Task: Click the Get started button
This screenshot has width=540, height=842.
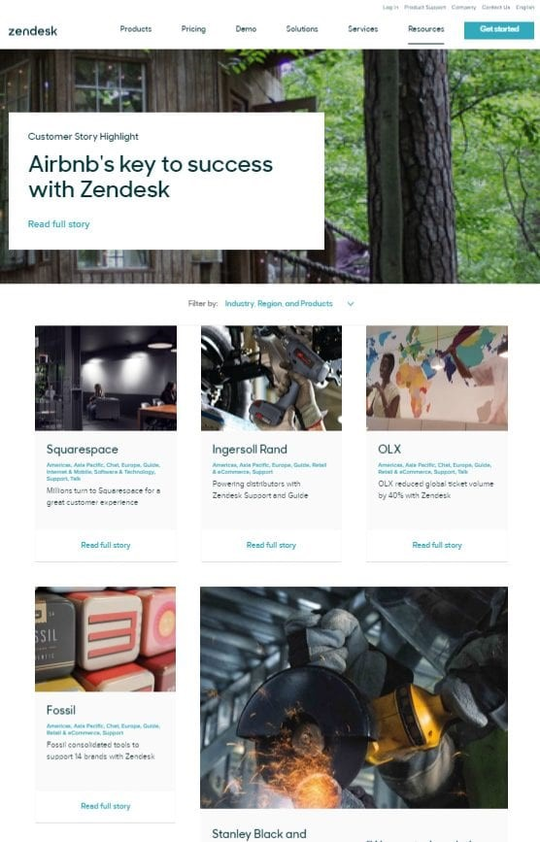Action: (498, 30)
